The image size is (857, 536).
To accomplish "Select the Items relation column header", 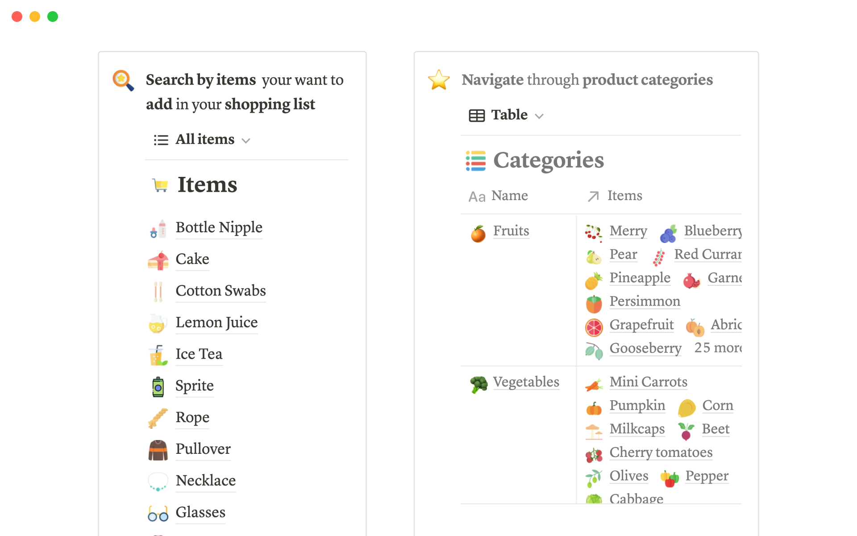I will 624,196.
